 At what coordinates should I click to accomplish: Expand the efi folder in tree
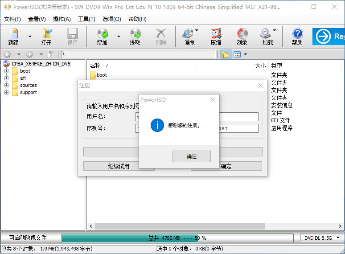point(6,78)
